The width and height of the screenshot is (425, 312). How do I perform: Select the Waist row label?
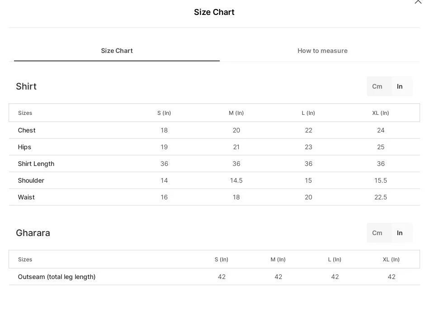click(x=26, y=197)
